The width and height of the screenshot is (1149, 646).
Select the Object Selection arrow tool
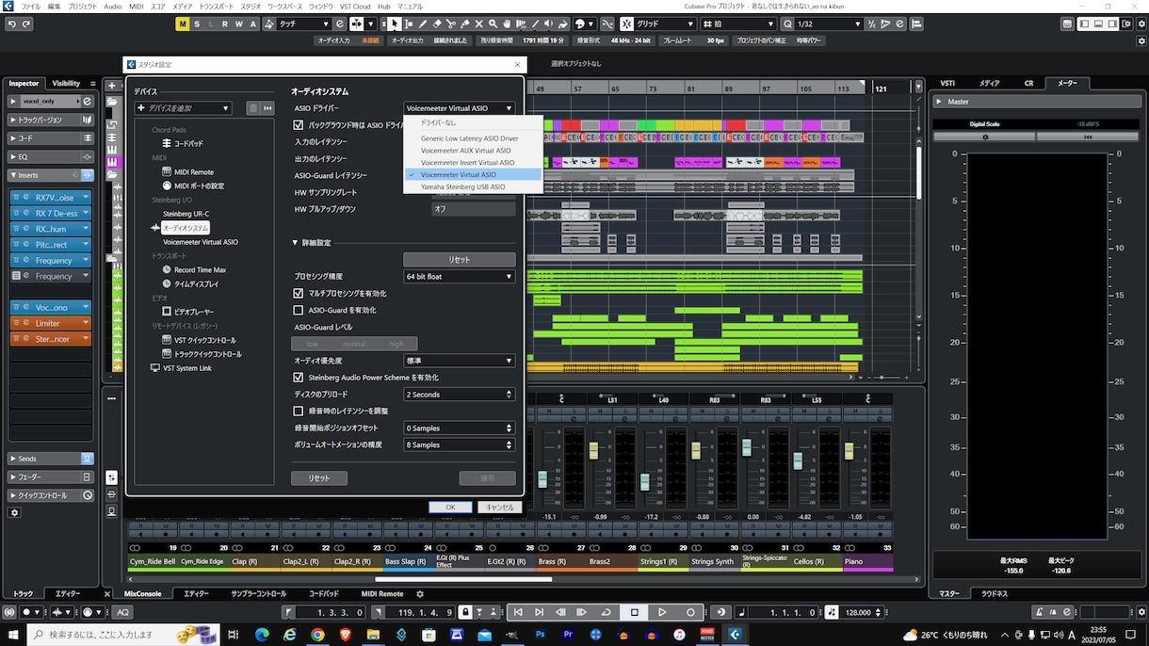click(396, 24)
